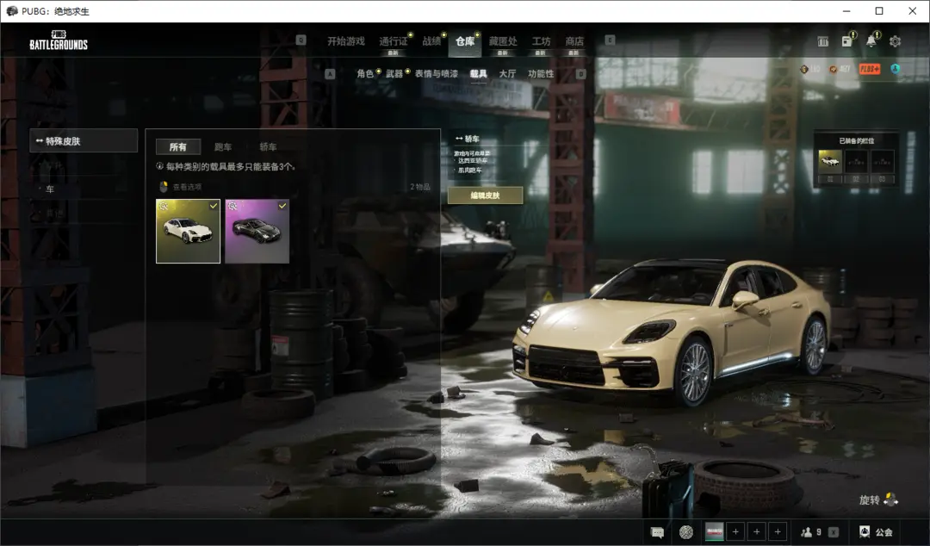Click the PUBG Battlegrounds logo
This screenshot has height=546, width=930.
coord(59,40)
